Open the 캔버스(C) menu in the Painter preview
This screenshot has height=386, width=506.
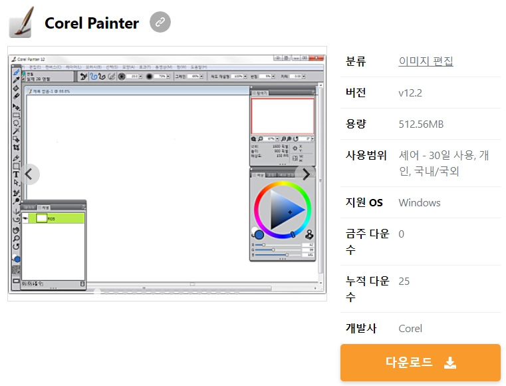coord(53,67)
